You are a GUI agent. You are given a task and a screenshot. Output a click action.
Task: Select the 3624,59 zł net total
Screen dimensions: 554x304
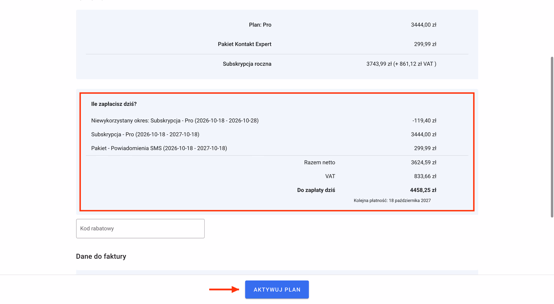[x=424, y=162]
